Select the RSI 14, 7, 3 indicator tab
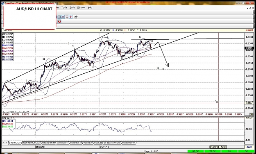The image size is (256, 154). click(16, 143)
